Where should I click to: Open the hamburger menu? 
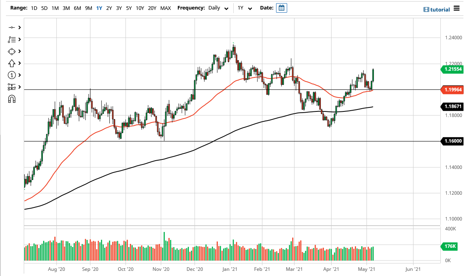(x=457, y=9)
